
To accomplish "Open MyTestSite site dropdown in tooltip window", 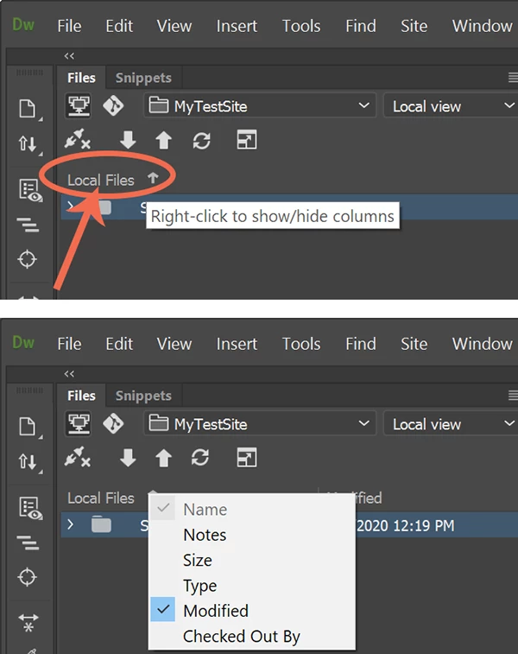I will 260,106.
